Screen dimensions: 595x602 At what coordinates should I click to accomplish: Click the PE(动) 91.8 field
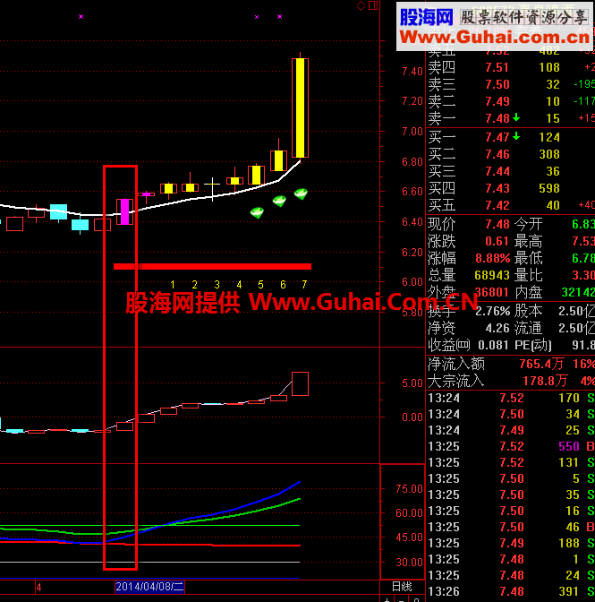coord(555,345)
